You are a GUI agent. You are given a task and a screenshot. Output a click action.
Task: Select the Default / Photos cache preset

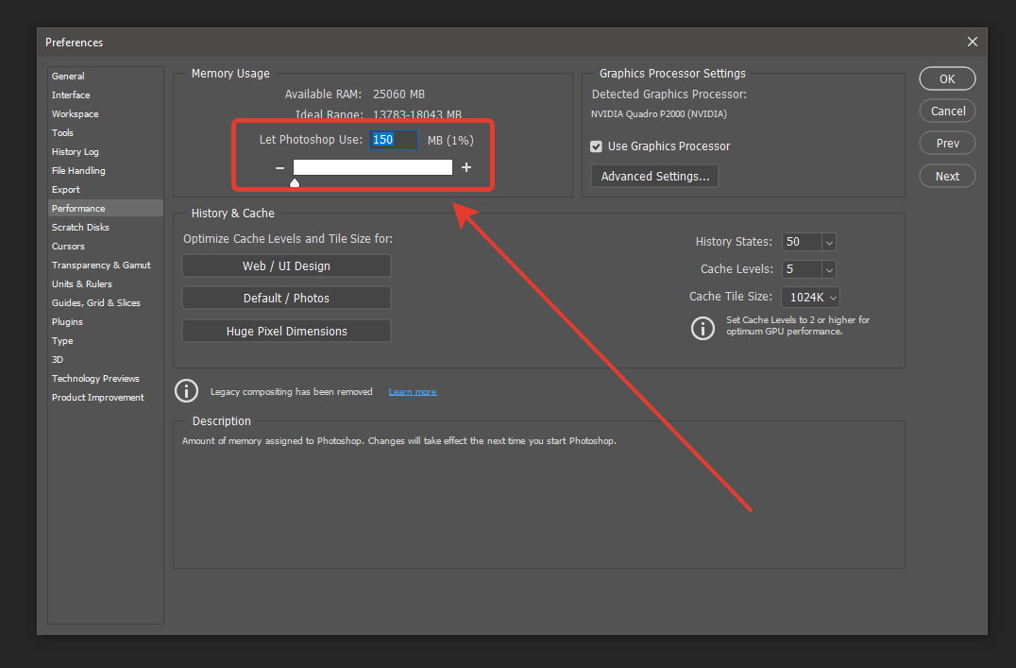click(286, 298)
